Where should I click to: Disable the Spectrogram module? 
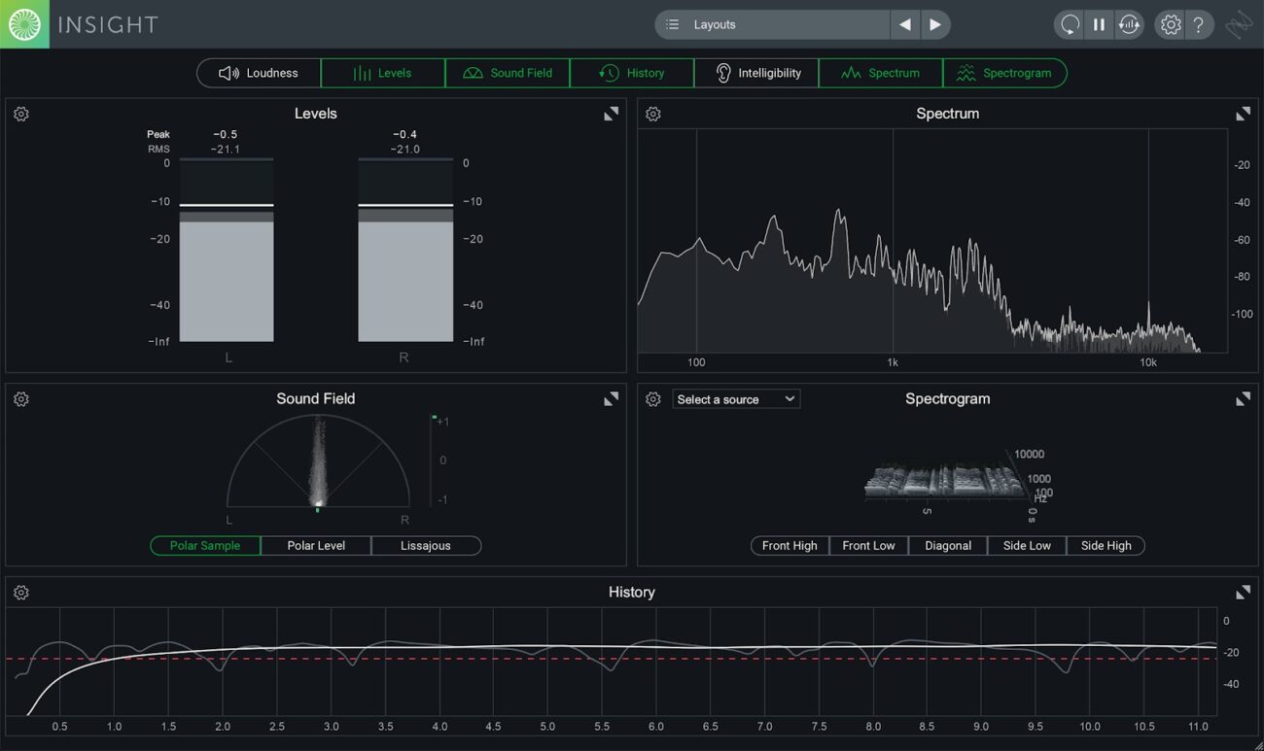[x=1004, y=73]
